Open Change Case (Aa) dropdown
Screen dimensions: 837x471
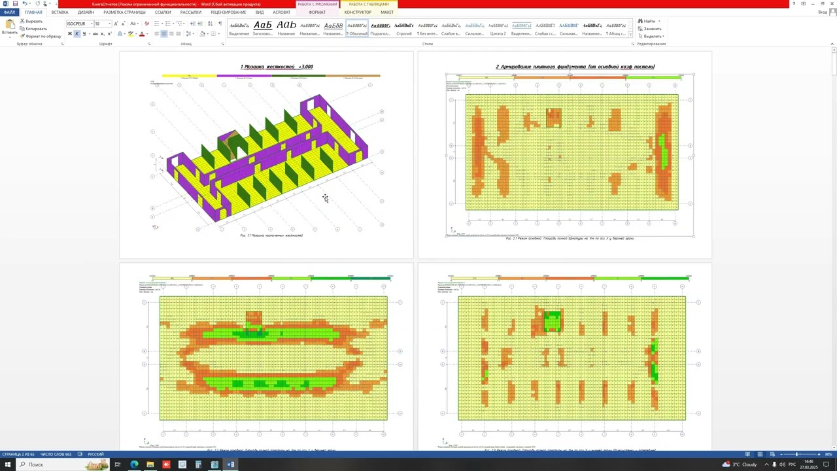134,24
